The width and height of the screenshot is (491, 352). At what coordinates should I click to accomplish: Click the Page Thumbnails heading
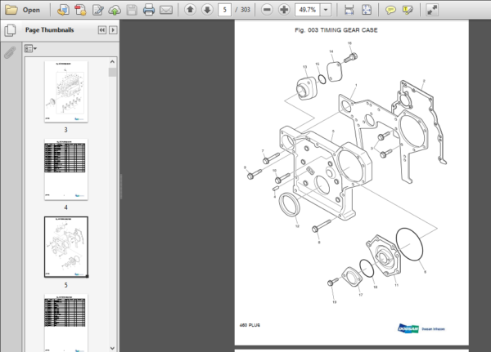click(x=49, y=30)
